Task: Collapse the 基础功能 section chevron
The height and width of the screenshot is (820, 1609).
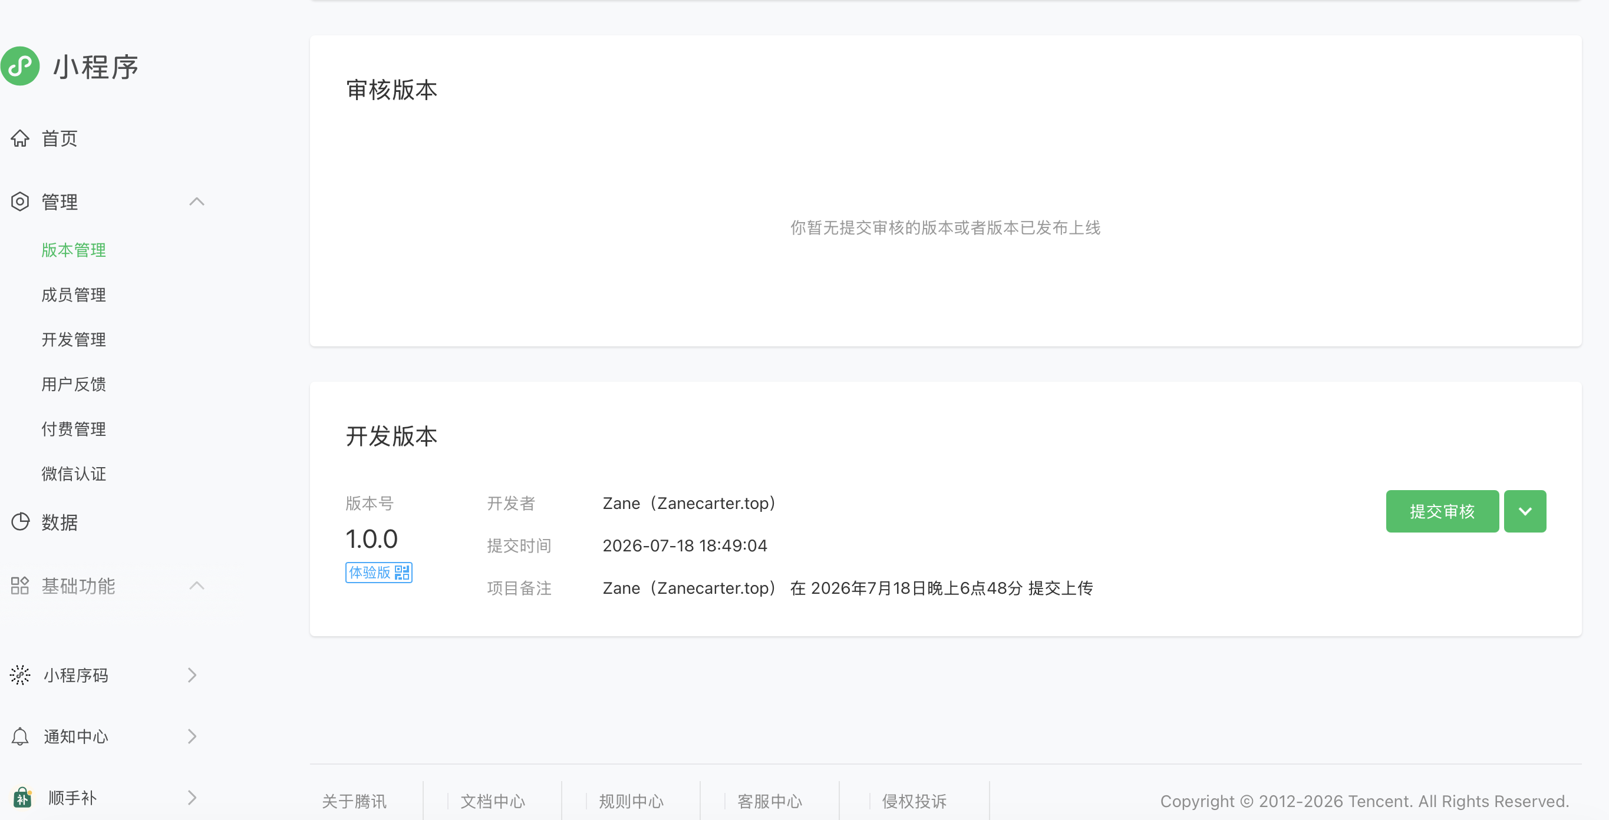Action: click(x=197, y=585)
